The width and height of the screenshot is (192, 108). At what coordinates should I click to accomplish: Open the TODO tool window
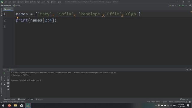(x=39, y=99)
